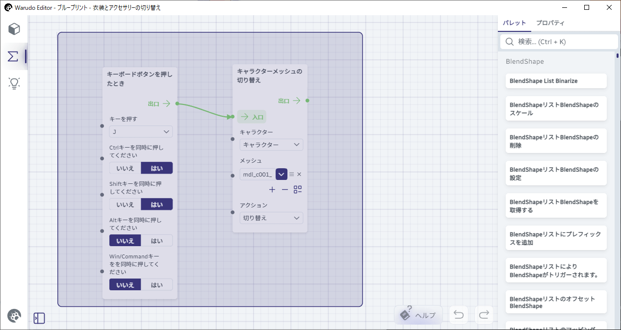The width and height of the screenshot is (621, 330).
Task: Set Shift key option to いいえ
Action: coord(125,204)
